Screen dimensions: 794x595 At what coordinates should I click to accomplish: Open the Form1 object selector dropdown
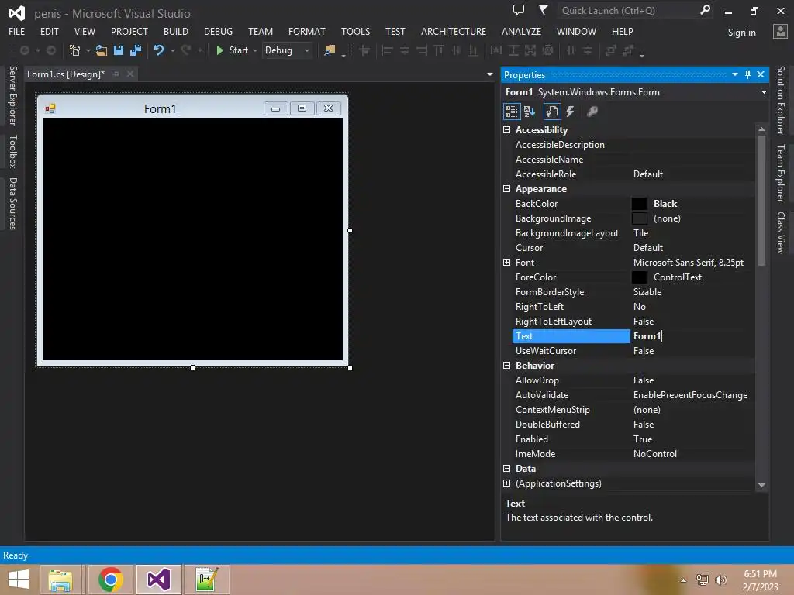tap(764, 92)
